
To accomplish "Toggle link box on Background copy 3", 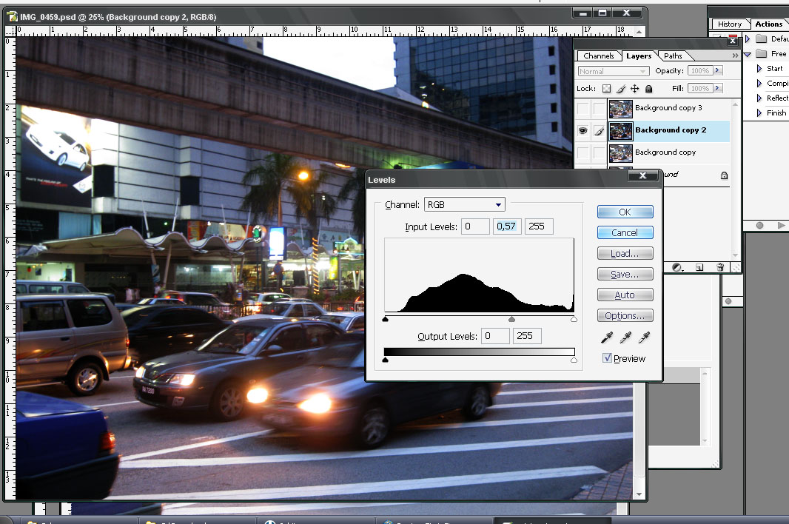I will [x=598, y=108].
